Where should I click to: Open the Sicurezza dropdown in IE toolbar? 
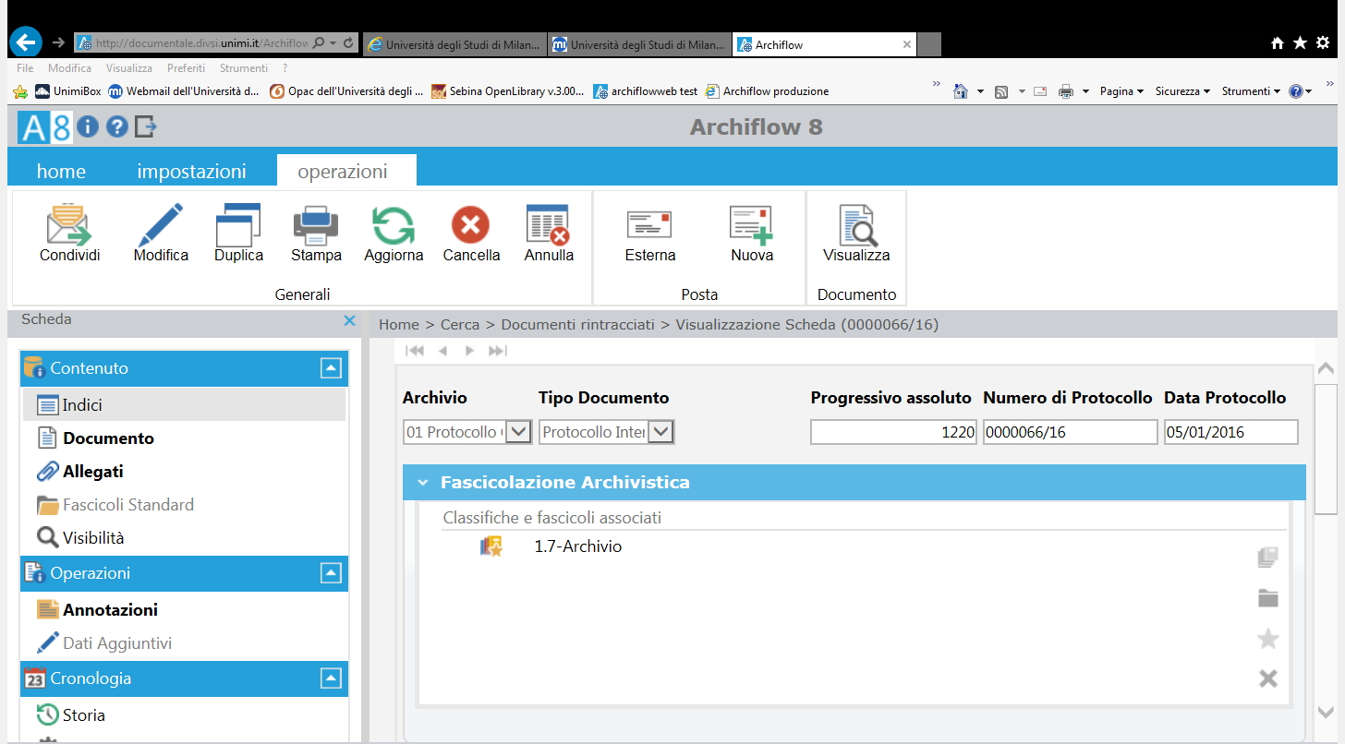pyautogui.click(x=1182, y=91)
